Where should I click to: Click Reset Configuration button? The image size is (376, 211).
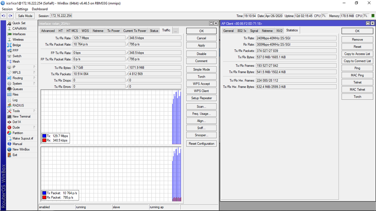pyautogui.click(x=202, y=144)
